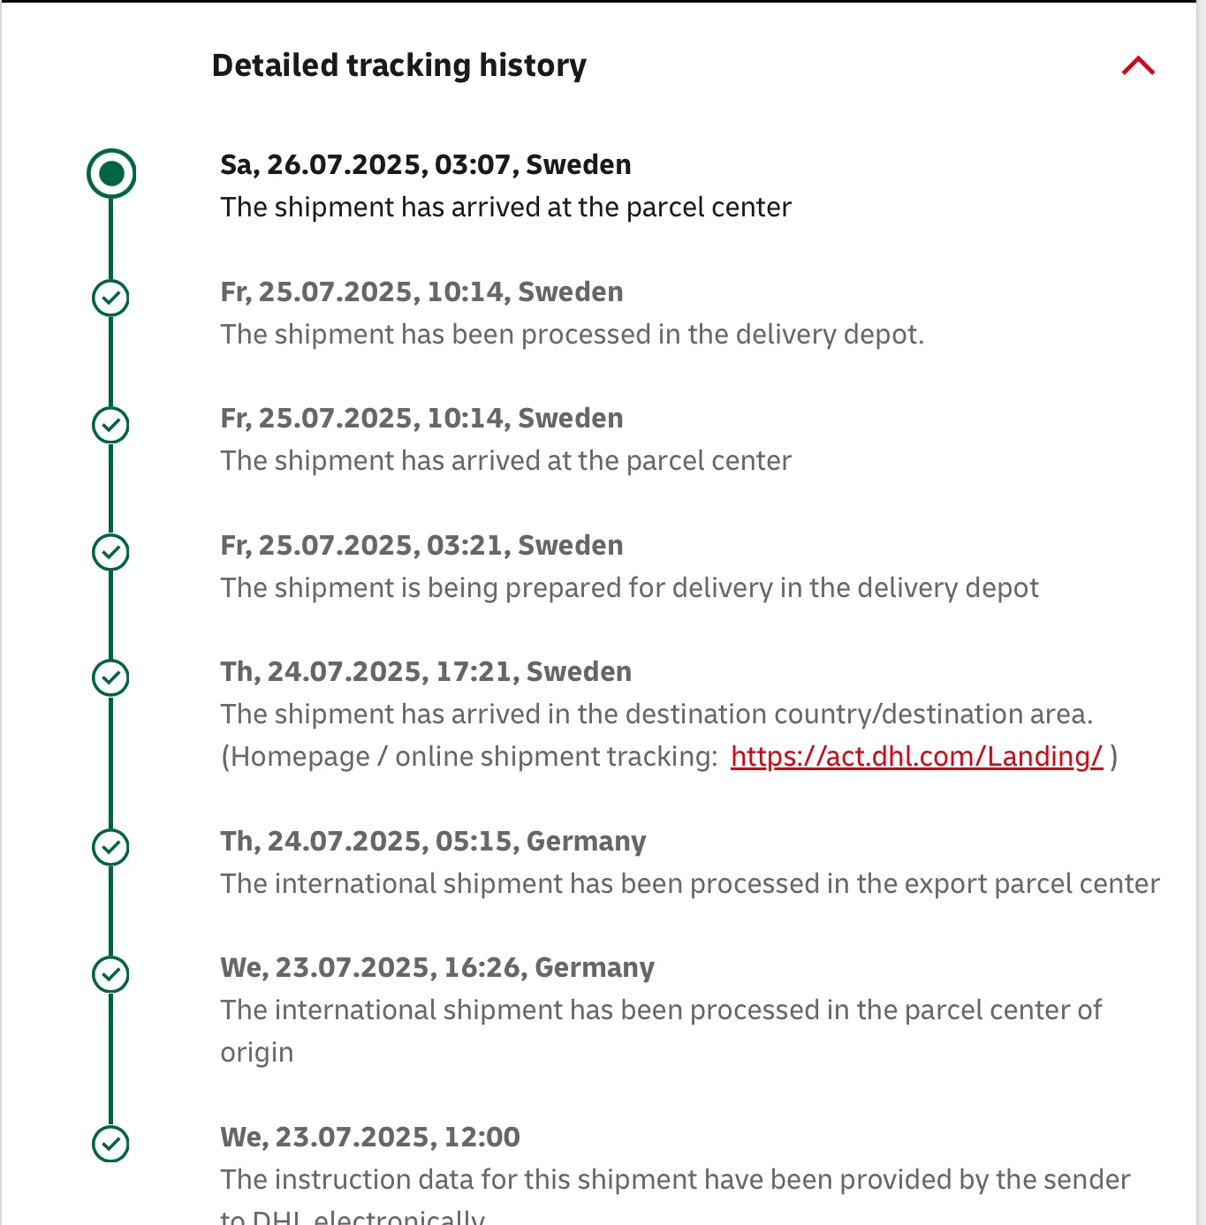1206x1225 pixels.
Task: Click the checkmark icon for processed in delivery depot
Action: pos(110,299)
